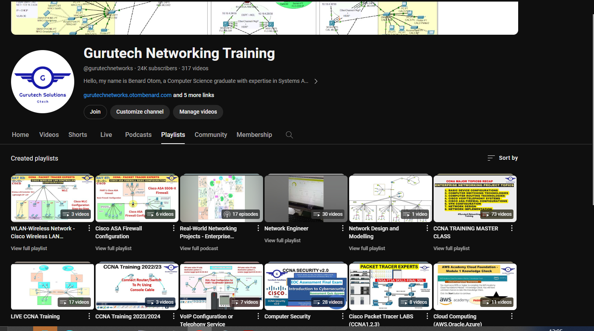Switch to the Videos tab
The image size is (594, 331).
point(49,135)
